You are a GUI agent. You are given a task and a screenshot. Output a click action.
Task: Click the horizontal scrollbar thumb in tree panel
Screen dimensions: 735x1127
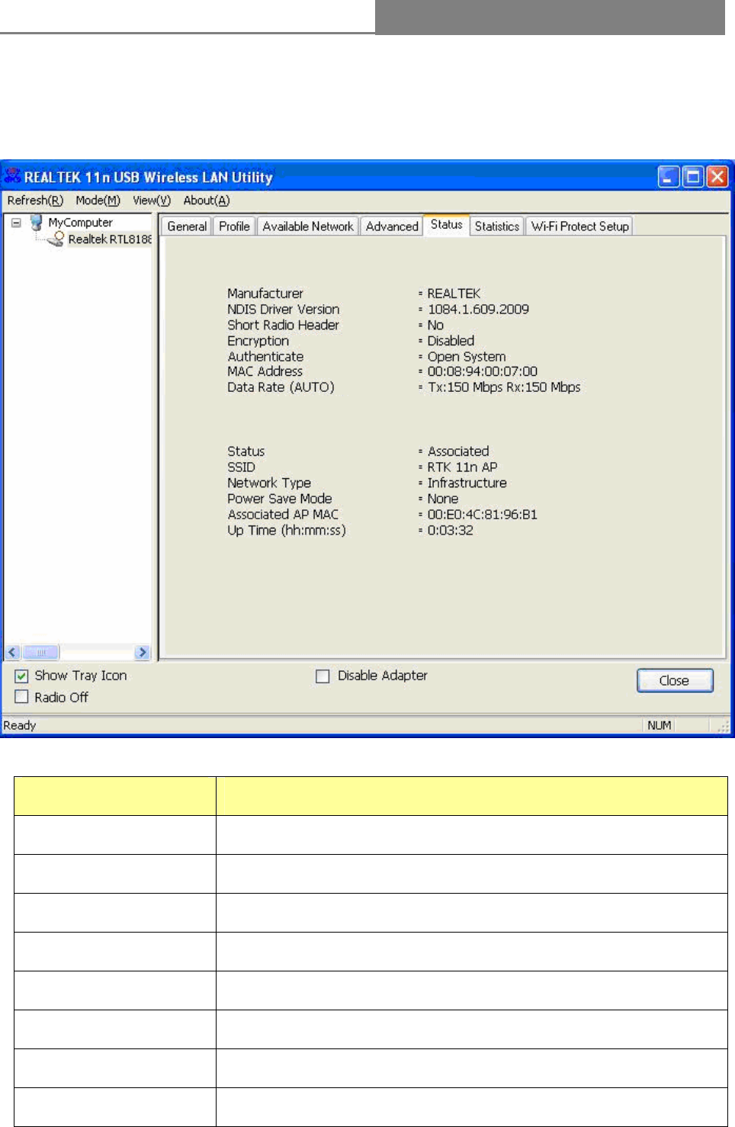(x=41, y=652)
